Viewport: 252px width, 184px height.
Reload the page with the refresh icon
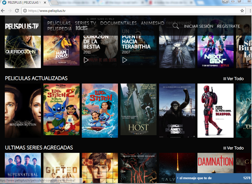(x=17, y=11)
